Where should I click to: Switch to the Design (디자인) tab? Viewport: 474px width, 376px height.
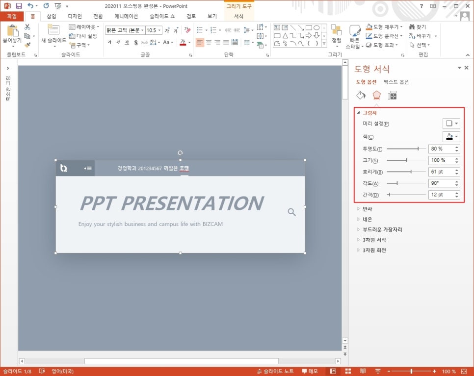(x=75, y=16)
